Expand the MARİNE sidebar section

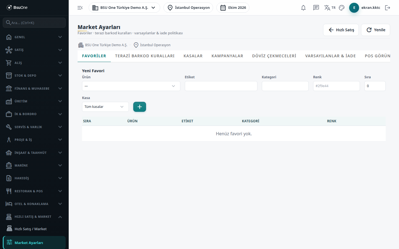click(x=34, y=165)
